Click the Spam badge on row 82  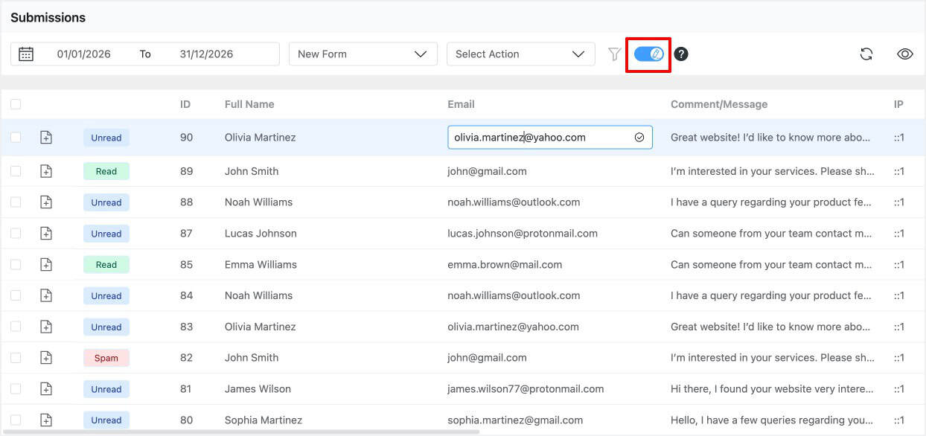[106, 358]
